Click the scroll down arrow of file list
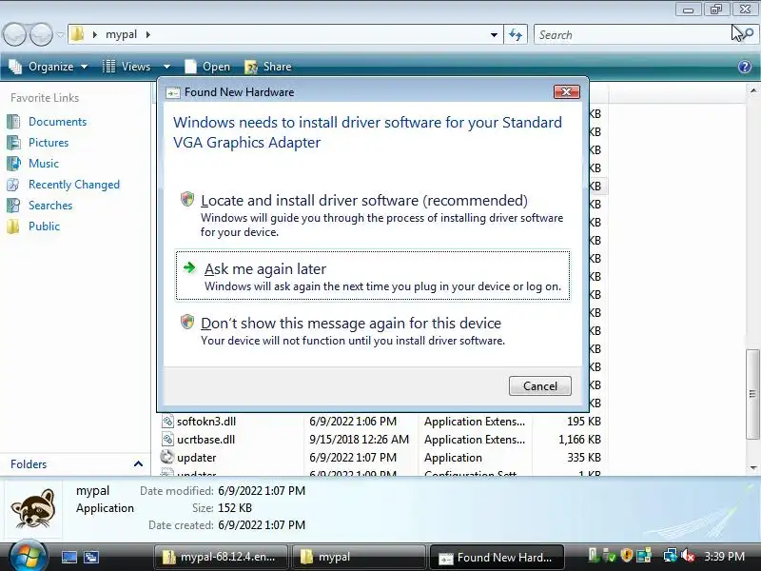Image resolution: width=761 pixels, height=571 pixels. click(x=752, y=467)
